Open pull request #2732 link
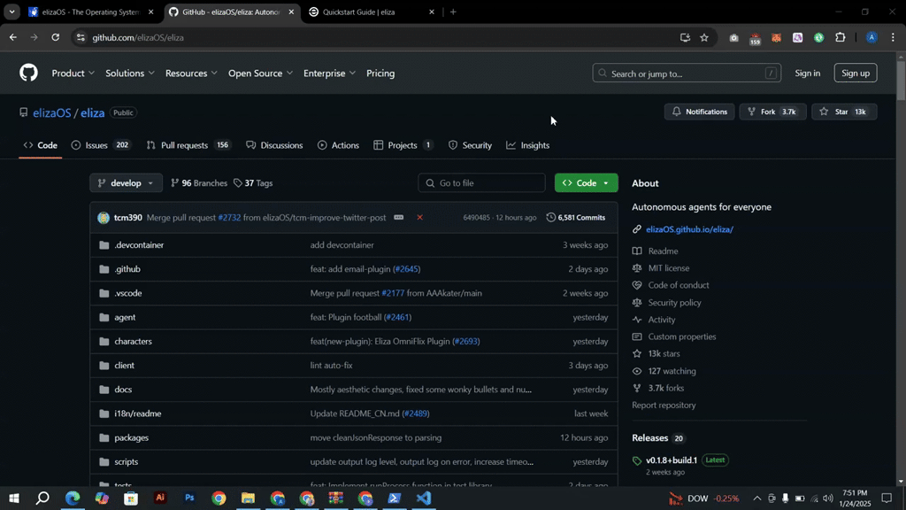Viewport: 906px width, 510px height. point(229,218)
